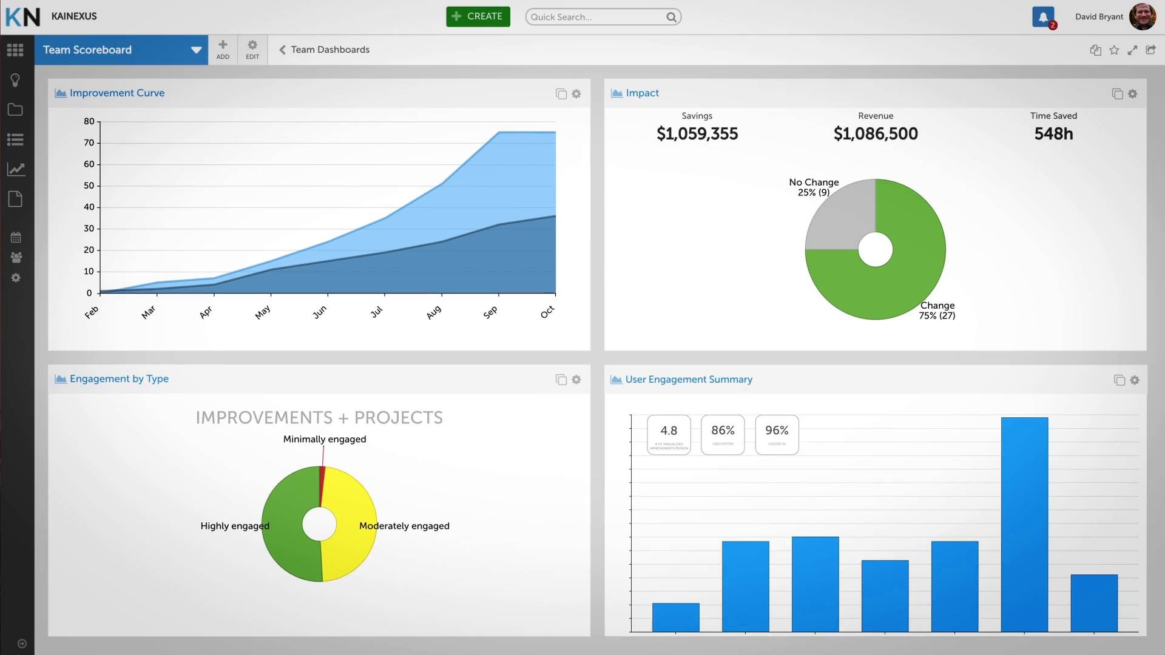The height and width of the screenshot is (655, 1165).
Task: Expand the Team Scoreboard dropdown
Action: click(195, 50)
